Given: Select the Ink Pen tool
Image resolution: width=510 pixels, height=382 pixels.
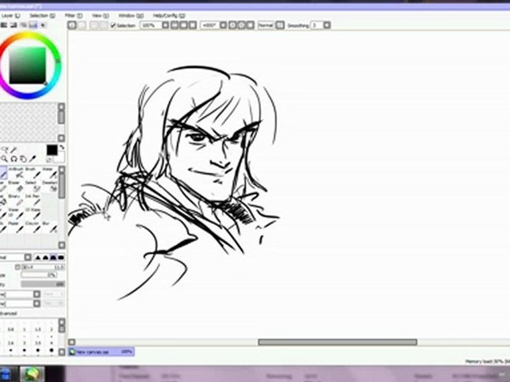Looking at the screenshot, I should 33,200.
